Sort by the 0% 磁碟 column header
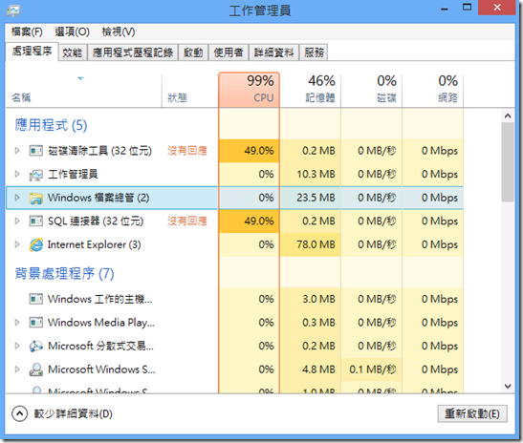Viewport: 523px width, 443px height. [x=372, y=91]
